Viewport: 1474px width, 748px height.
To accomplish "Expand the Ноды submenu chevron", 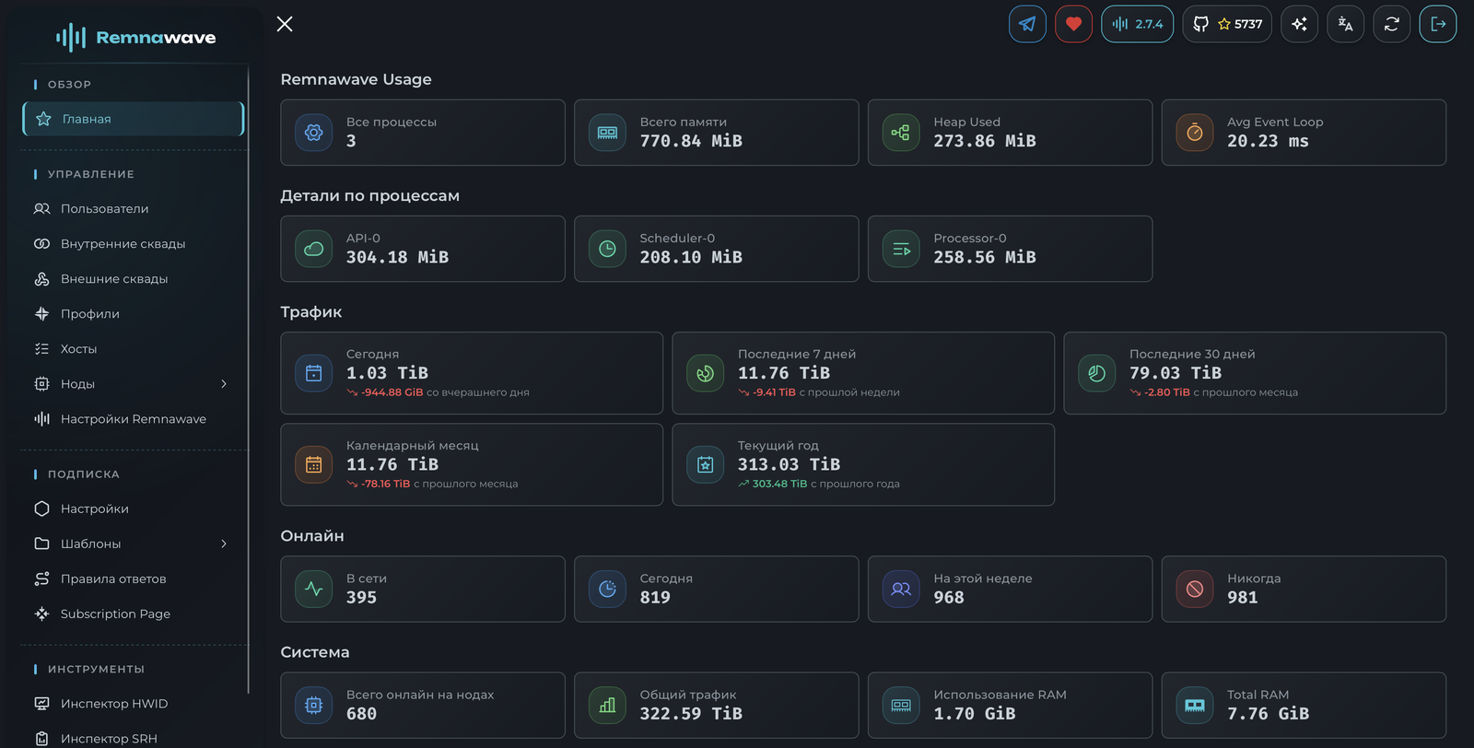I will tap(224, 384).
